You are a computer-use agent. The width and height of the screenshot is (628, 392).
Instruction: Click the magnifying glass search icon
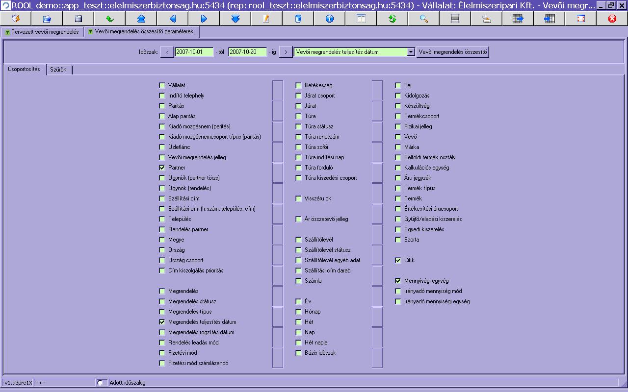[423, 19]
